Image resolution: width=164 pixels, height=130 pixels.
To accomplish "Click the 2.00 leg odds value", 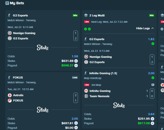I will coord(151,73).
